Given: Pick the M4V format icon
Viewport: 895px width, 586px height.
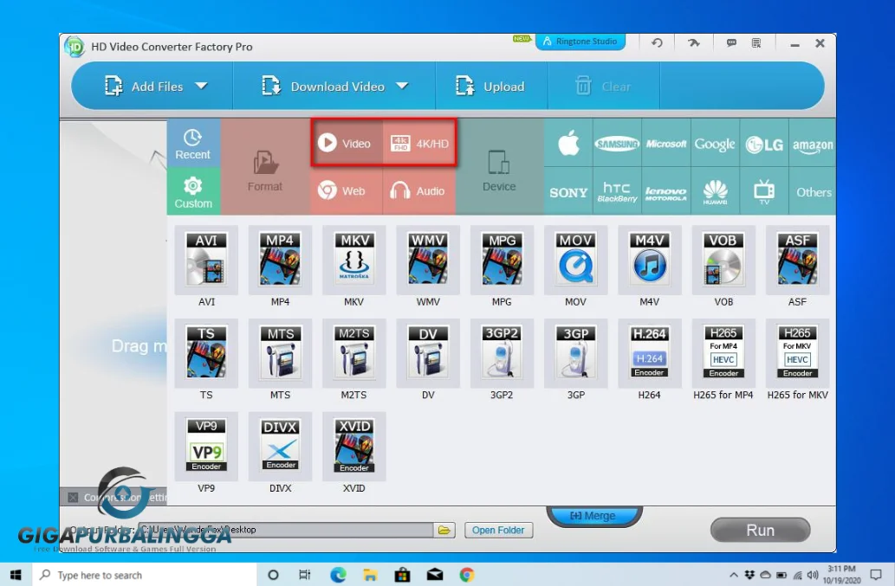Looking at the screenshot, I should 650,260.
